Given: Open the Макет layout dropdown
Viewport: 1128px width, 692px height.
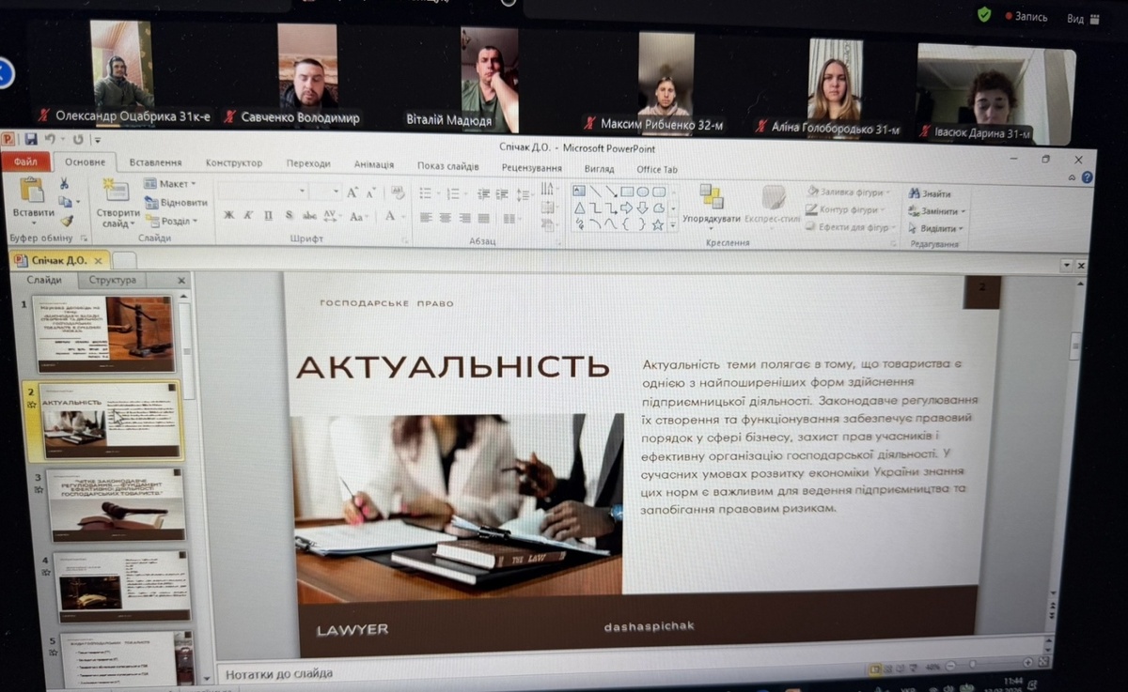Looking at the screenshot, I should [x=170, y=184].
